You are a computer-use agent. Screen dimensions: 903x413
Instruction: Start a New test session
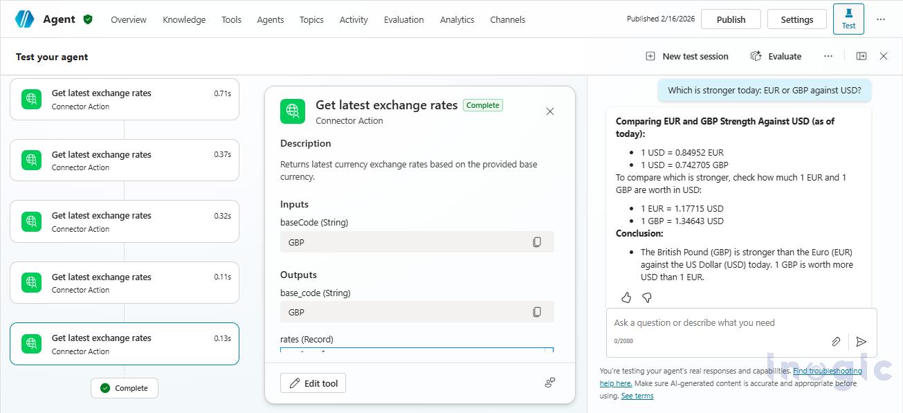tap(686, 56)
